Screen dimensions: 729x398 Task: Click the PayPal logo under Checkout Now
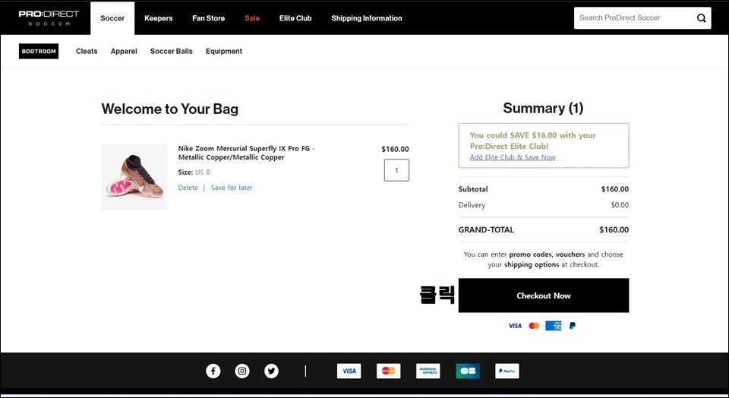coord(573,326)
